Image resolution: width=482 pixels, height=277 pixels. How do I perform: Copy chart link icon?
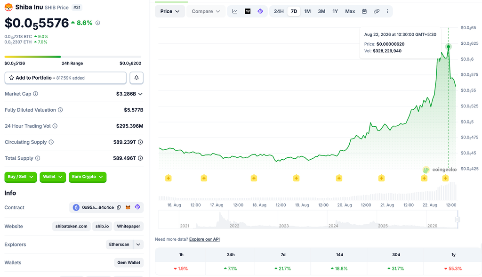377,11
